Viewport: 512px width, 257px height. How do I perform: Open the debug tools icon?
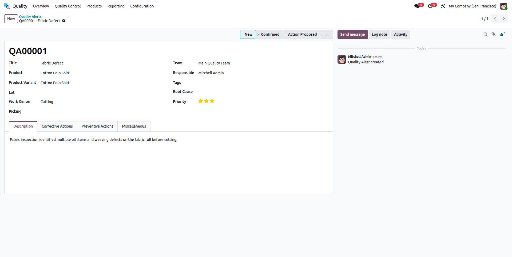[x=443, y=6]
